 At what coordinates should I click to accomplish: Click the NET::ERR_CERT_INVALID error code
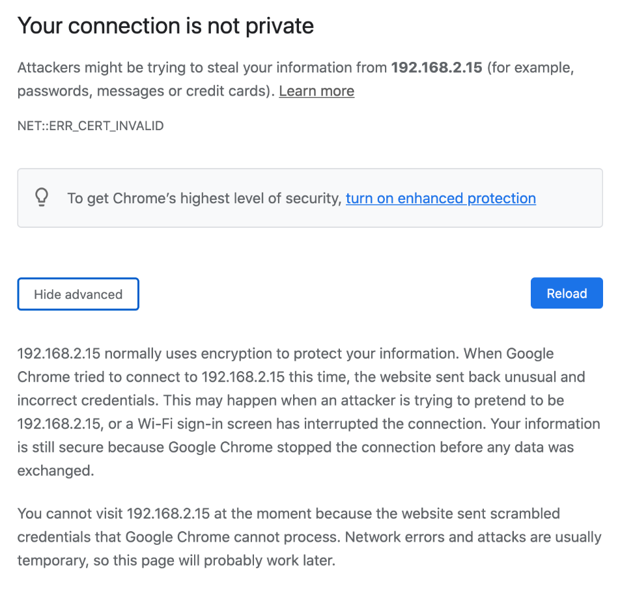[x=91, y=126]
